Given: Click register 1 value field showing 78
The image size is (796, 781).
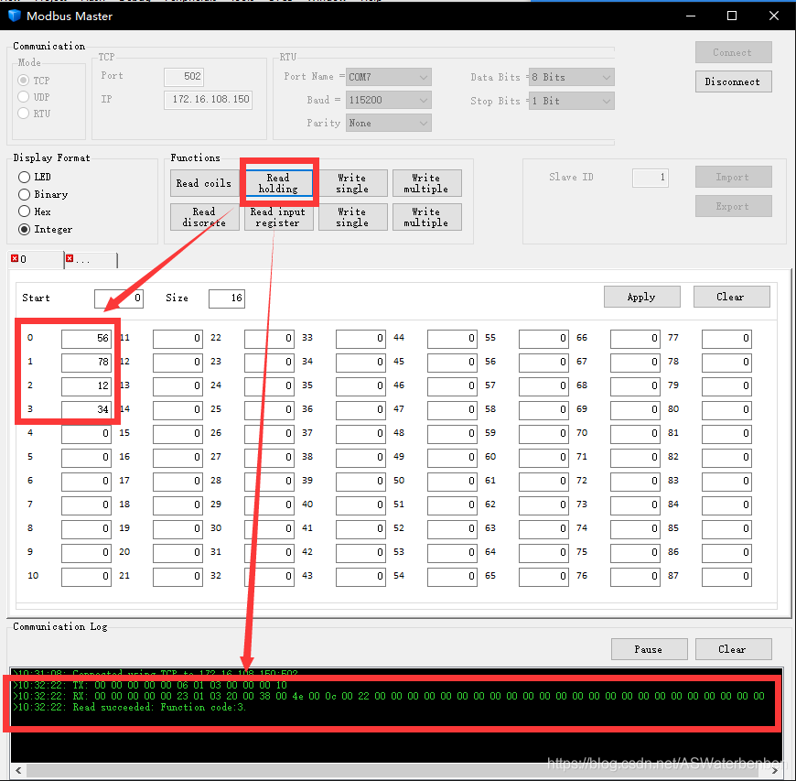Looking at the screenshot, I should 86,363.
